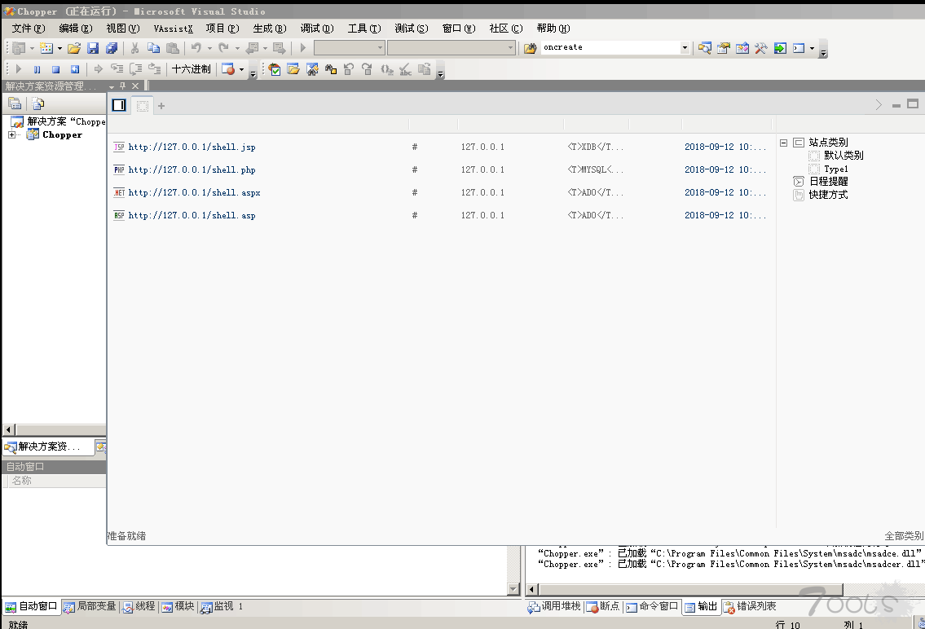Click the Find in Files binoculars-folder icon
This screenshot has height=629, width=925.
click(530, 48)
